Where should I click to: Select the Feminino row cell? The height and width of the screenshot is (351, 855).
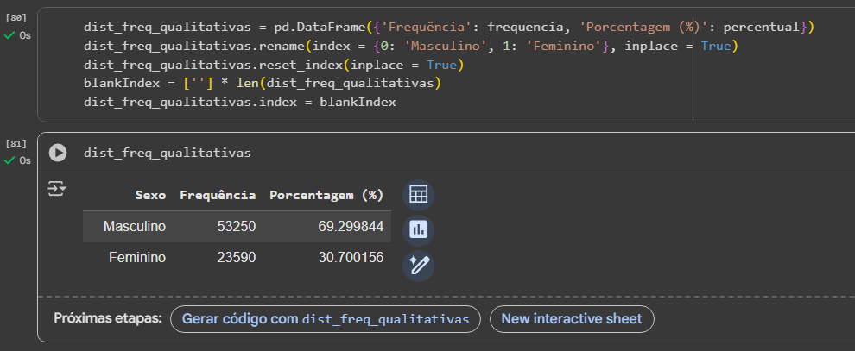pyautogui.click(x=137, y=257)
